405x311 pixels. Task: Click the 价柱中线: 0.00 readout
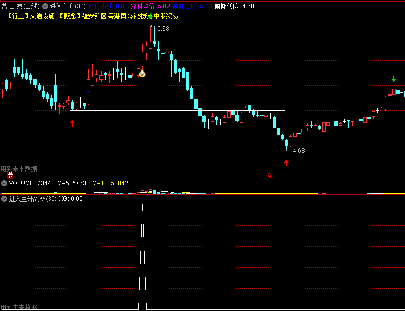(108, 6)
